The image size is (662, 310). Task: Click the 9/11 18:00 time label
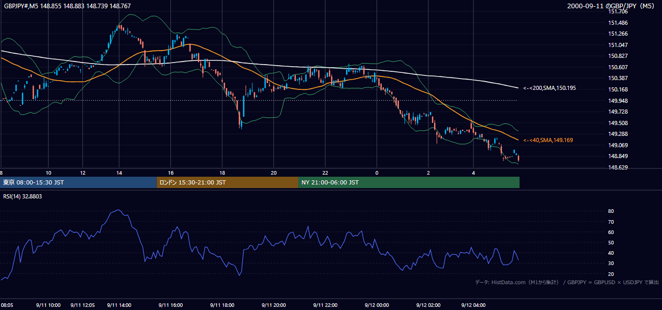tap(222, 305)
